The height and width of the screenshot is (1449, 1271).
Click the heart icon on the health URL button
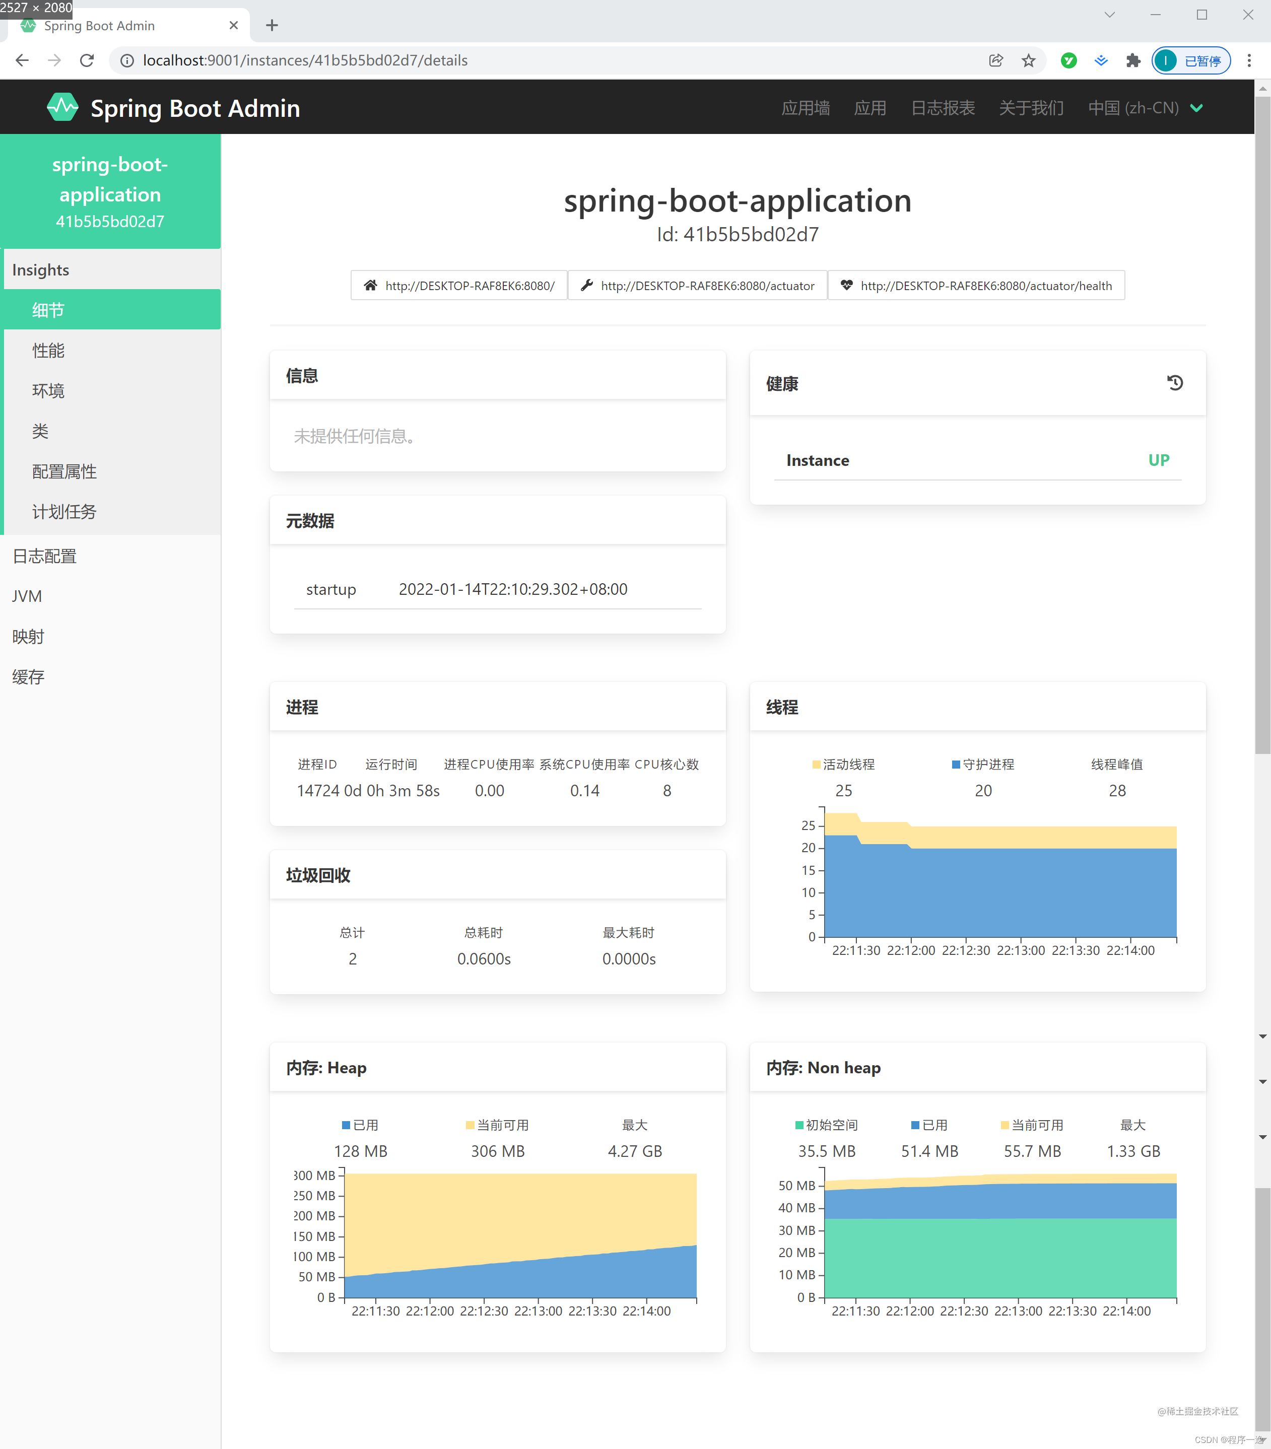(847, 286)
